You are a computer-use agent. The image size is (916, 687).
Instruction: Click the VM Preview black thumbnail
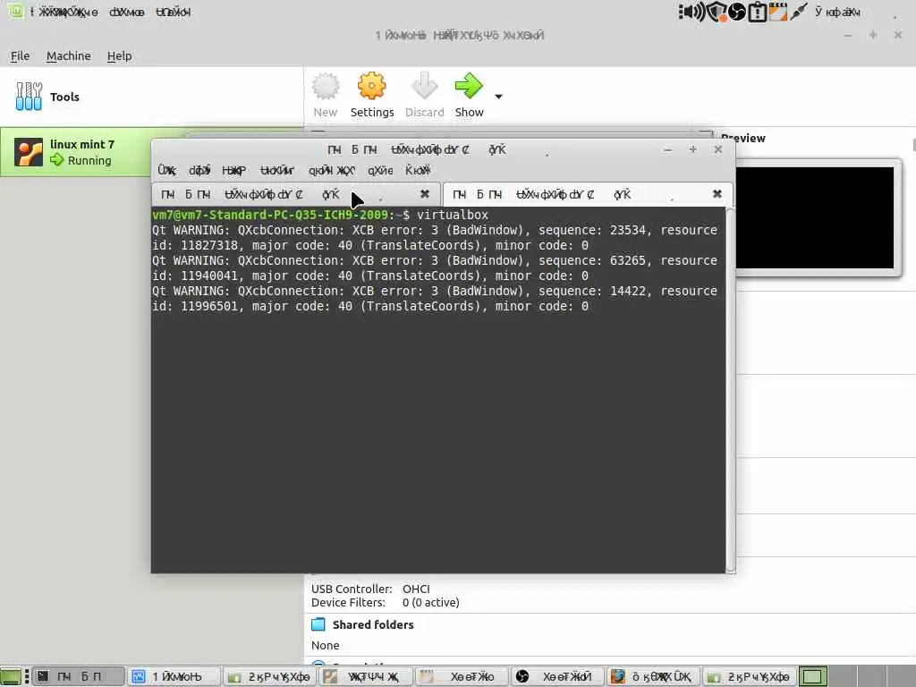814,217
